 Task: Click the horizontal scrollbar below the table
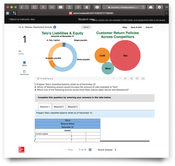click(125, 141)
